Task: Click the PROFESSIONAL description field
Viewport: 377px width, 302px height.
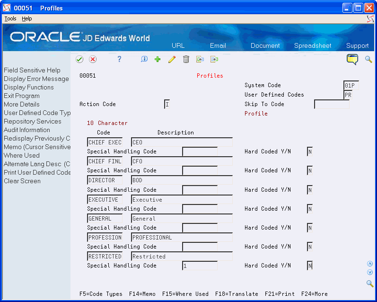Action: (182, 238)
